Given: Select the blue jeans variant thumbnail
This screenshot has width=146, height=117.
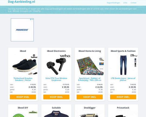Looking at the screenshot, I should (x=135, y=60).
